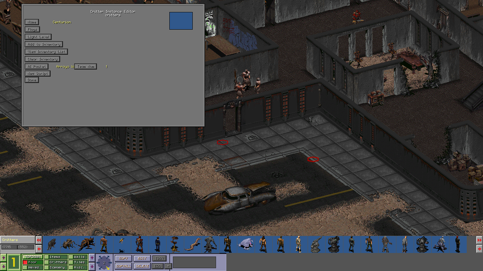
Task: Close the editor with Done
Action: point(31,80)
